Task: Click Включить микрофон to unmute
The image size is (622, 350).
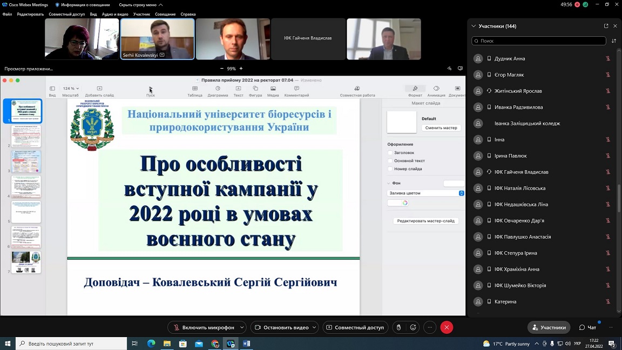Action: coord(204,327)
